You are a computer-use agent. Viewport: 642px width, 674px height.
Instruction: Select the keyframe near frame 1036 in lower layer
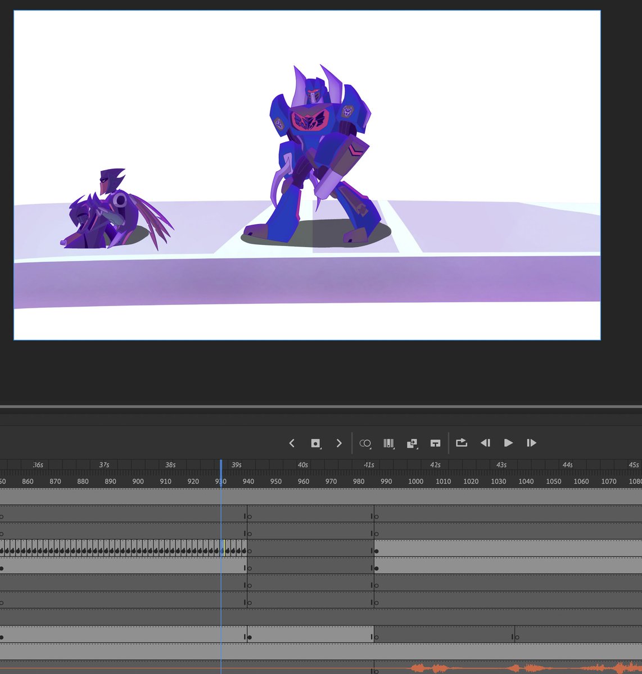tap(517, 637)
